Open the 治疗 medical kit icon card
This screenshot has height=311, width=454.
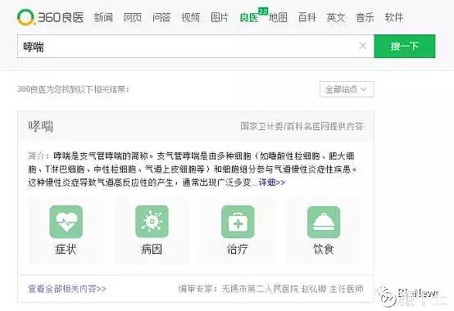pos(238,230)
